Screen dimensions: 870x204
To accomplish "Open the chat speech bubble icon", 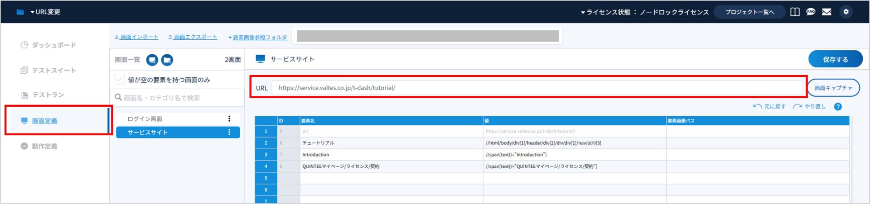I will [811, 12].
